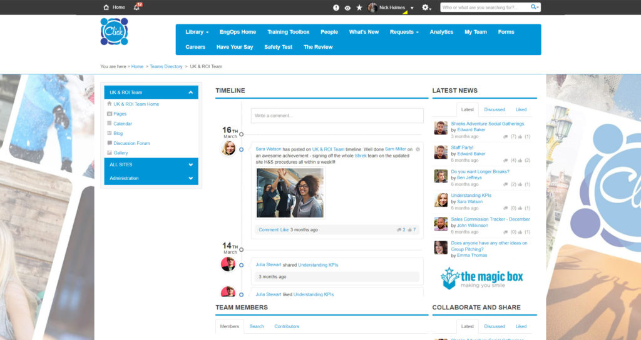Open Blog in the sidebar
Viewport: 641px width, 340px height.
(118, 134)
